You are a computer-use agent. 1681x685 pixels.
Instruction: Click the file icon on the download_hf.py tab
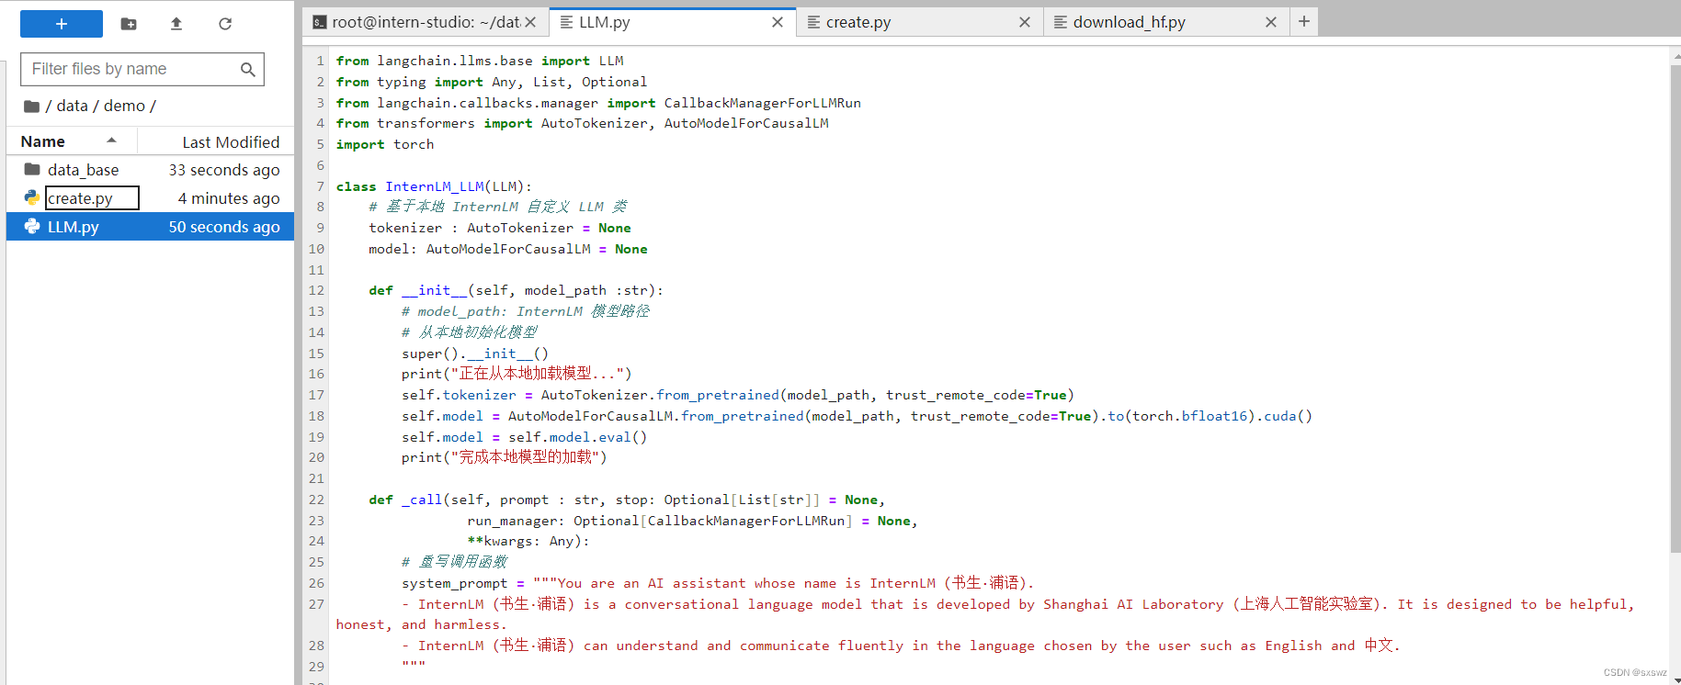pyautogui.click(x=1061, y=22)
